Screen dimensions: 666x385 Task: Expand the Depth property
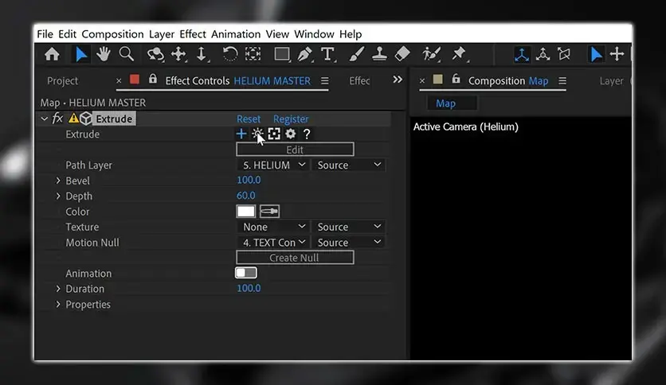58,196
